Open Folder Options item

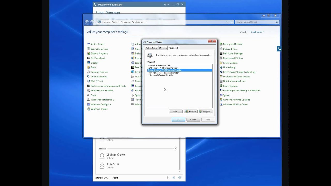[230, 63]
